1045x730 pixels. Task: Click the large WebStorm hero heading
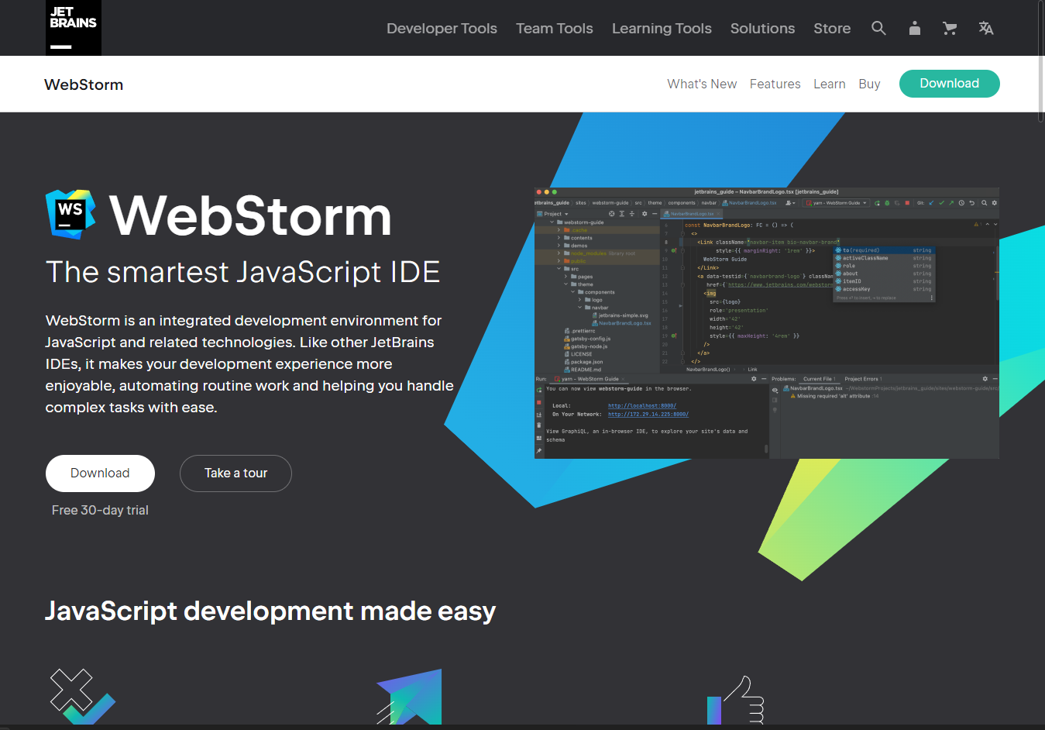click(x=250, y=215)
